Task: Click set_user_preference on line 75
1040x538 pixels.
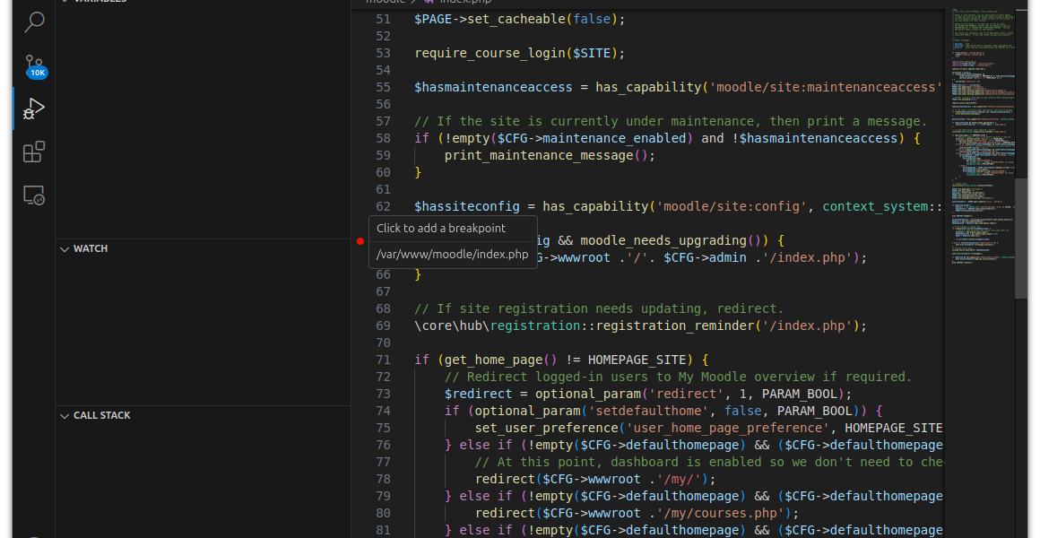Action: coord(547,428)
